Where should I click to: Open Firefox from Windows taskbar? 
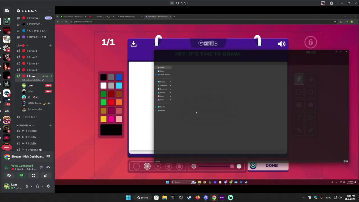point(197,198)
